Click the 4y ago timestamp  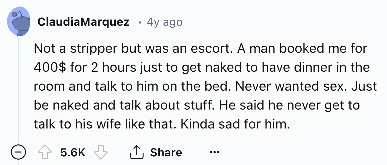pos(164,22)
